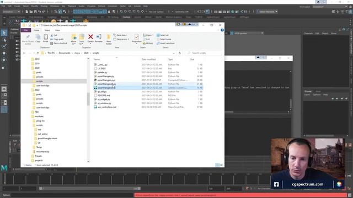This screenshot has height=198, width=353.
Task: Click Select none in the ribbon
Action: click(164, 39)
